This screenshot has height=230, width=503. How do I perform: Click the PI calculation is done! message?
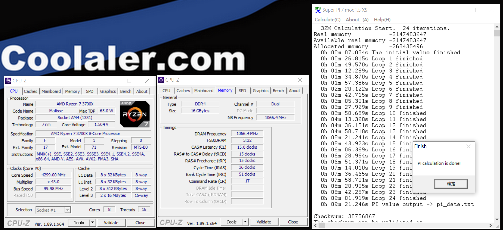pyautogui.click(x=439, y=163)
